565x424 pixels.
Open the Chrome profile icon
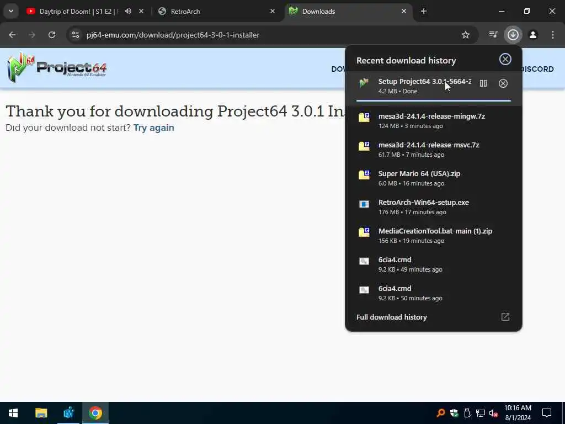coord(533,35)
